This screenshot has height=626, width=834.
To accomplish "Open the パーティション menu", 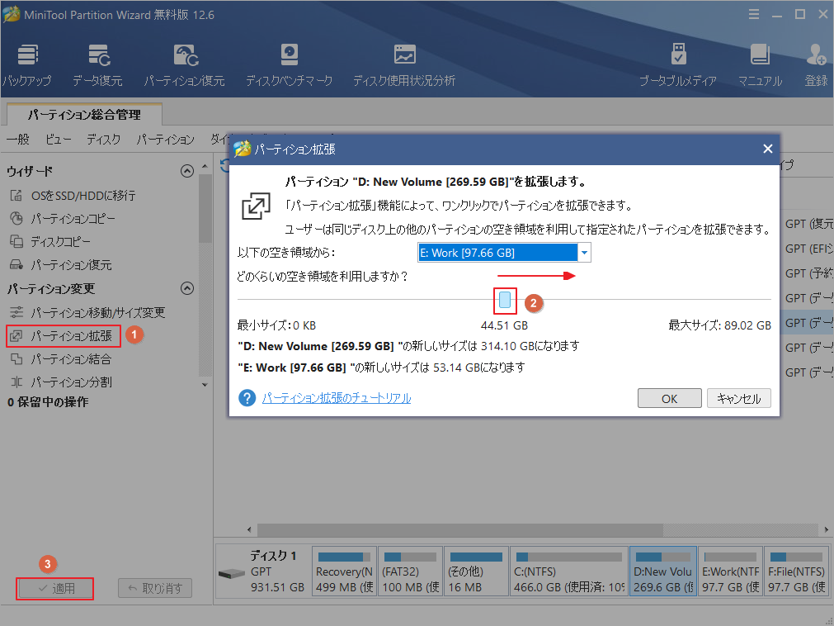I will tap(166, 140).
